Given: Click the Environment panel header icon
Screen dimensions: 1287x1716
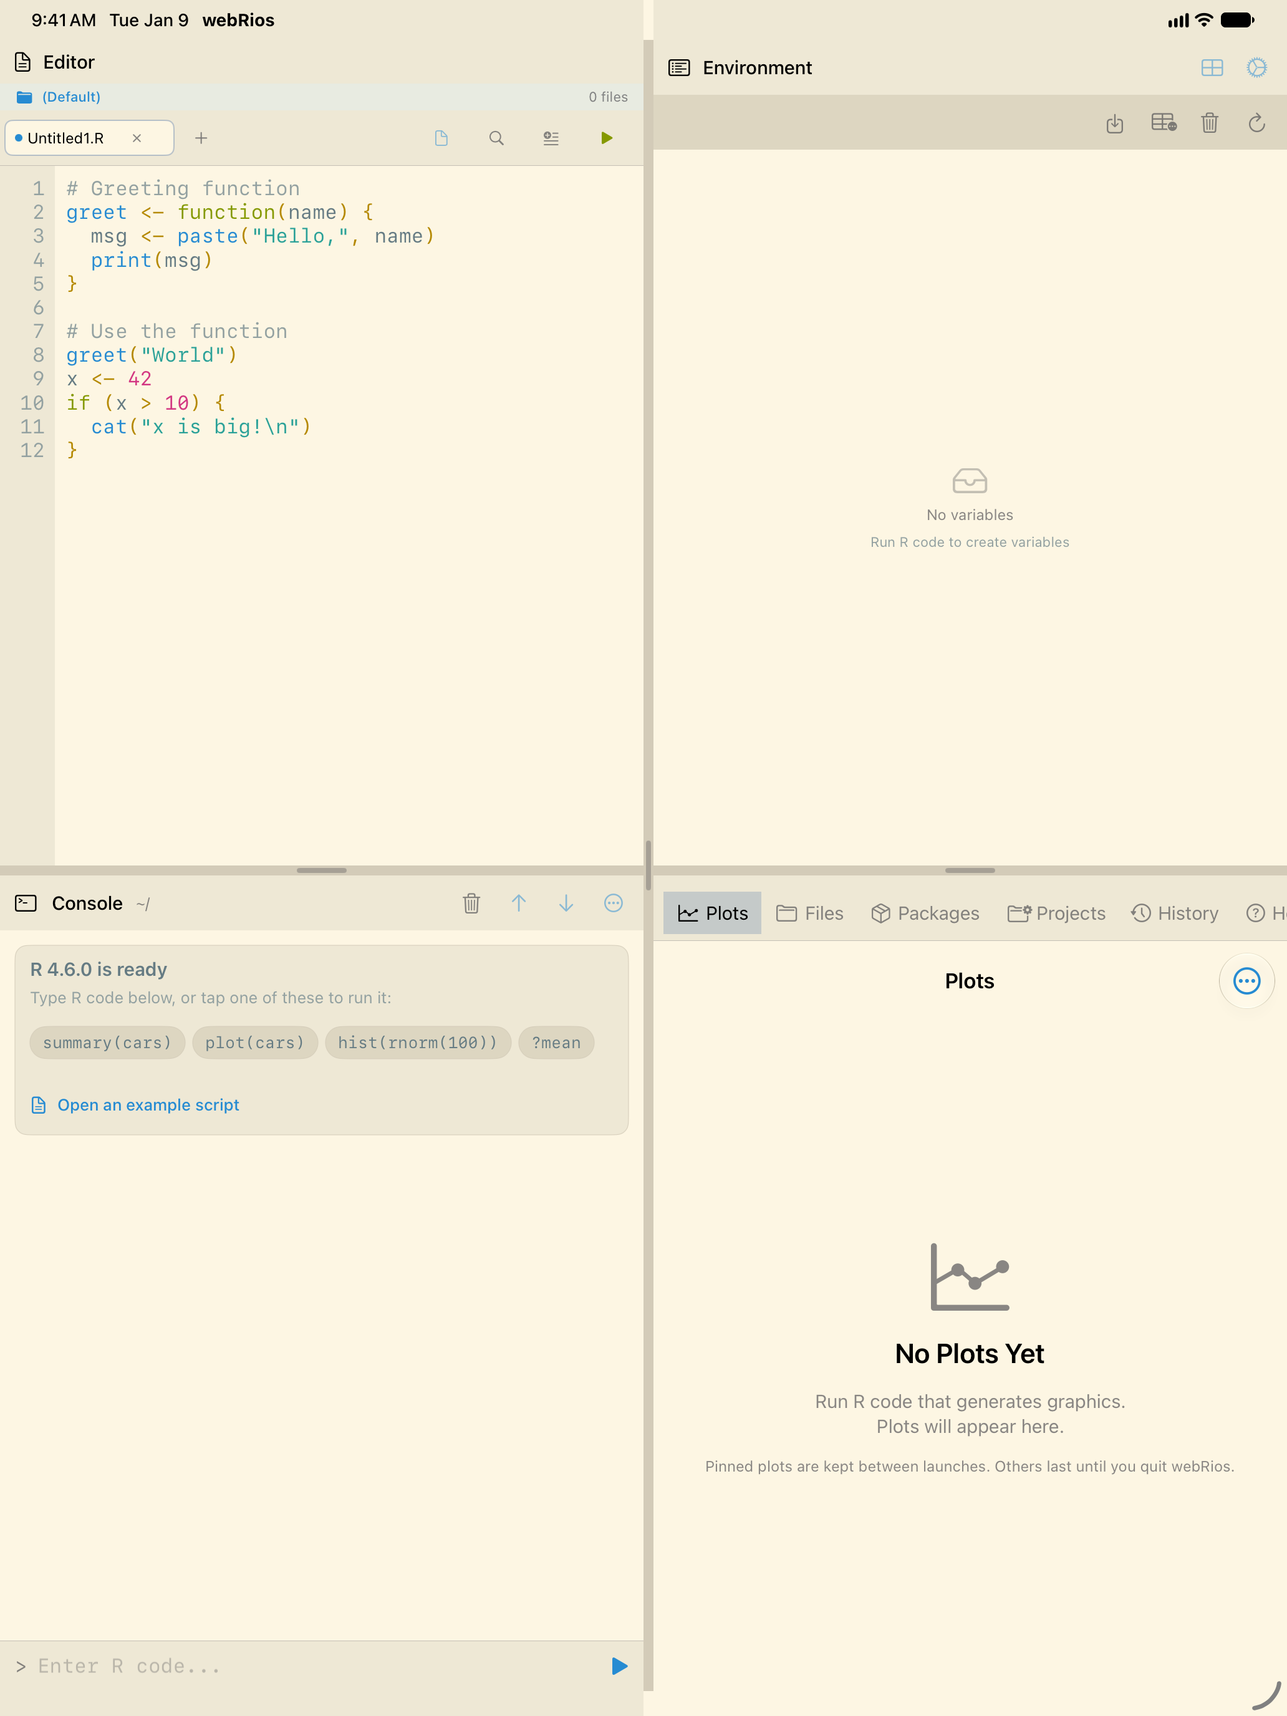Looking at the screenshot, I should [679, 67].
